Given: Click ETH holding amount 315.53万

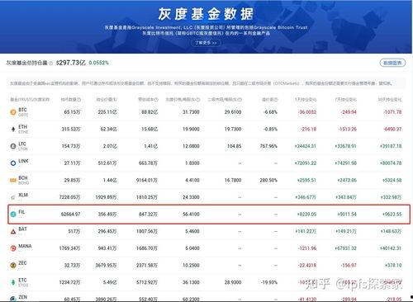Looking at the screenshot, I should click(71, 130).
